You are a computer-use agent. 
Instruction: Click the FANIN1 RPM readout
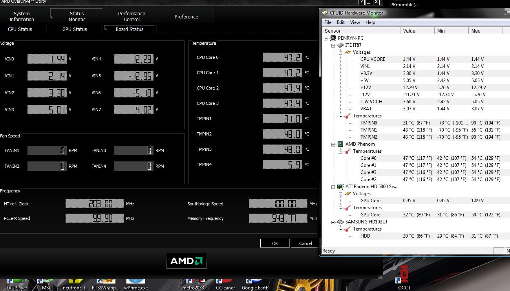[47, 150]
